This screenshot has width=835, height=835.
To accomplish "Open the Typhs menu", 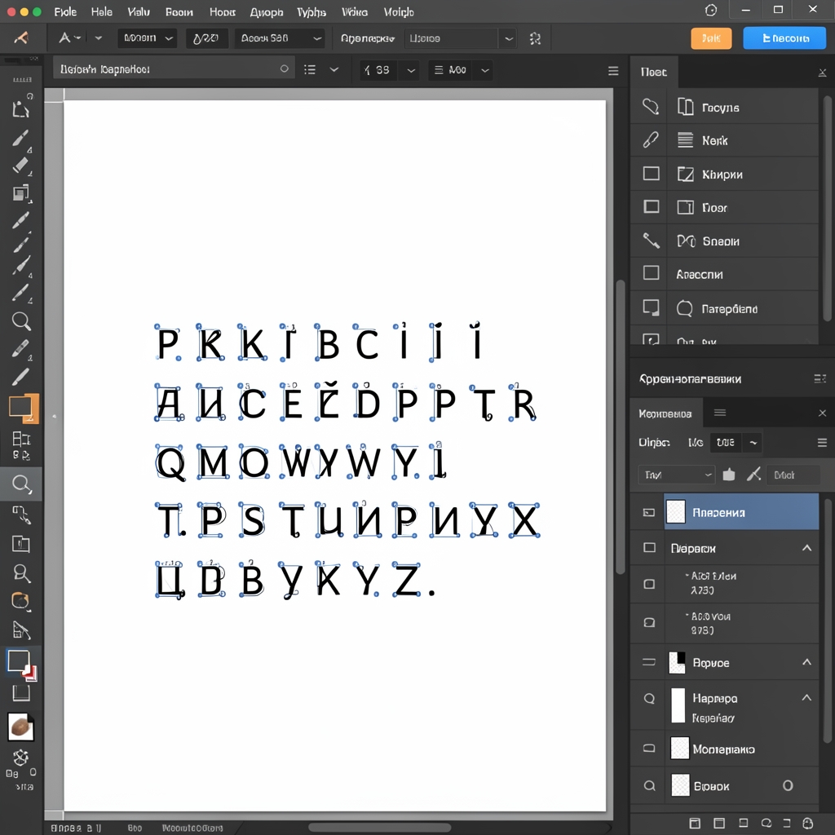I will 311,11.
